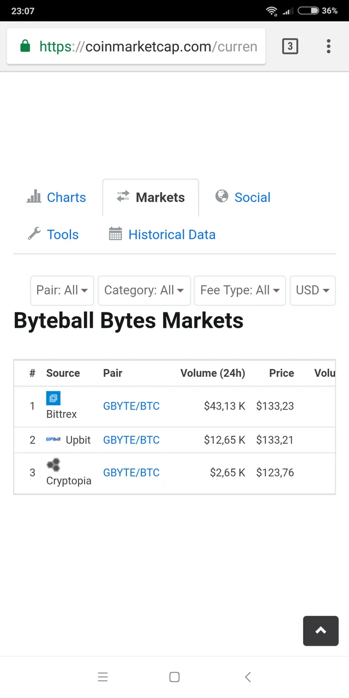
Task: Expand the Fee Type: All dropdown
Action: [240, 290]
